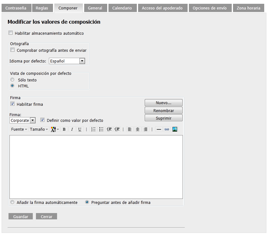
Task: Open the text color picker icon
Action: click(55, 129)
